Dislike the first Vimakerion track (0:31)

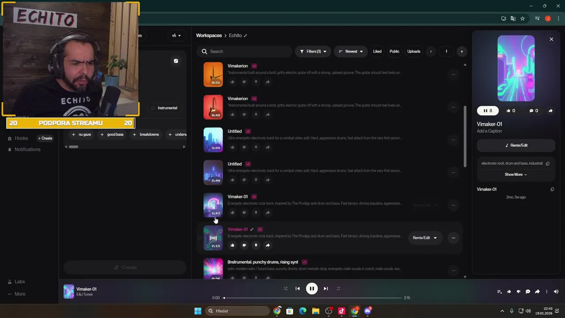244,82
